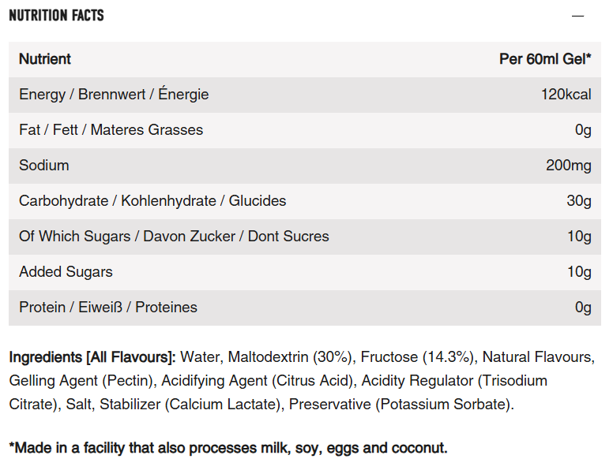Click the facility allergen notice about milk
Viewport: 613px width, 470px height.
click(228, 448)
